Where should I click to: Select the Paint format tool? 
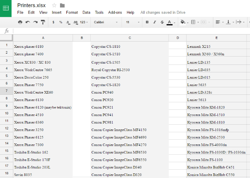[x=43, y=22]
